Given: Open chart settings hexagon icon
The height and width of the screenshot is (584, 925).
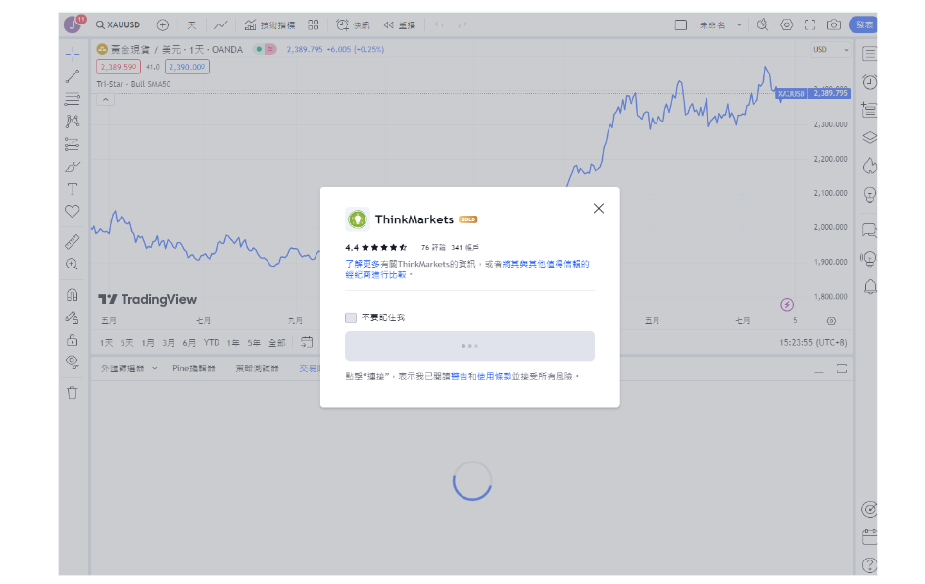Looking at the screenshot, I should click(x=787, y=24).
